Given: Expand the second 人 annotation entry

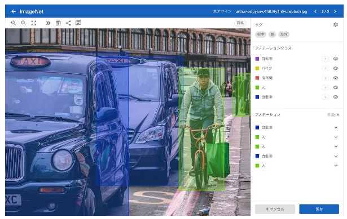Looking at the screenshot, I should coord(336,146).
